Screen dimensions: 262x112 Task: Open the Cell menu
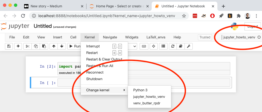pyautogui.click(x=73, y=37)
